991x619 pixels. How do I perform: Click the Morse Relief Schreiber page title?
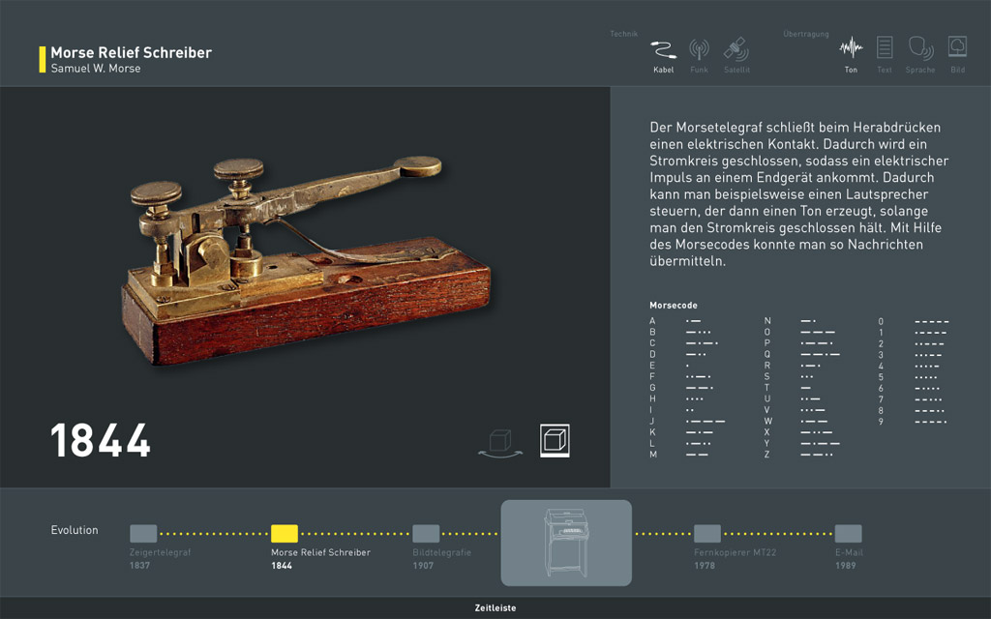point(132,52)
